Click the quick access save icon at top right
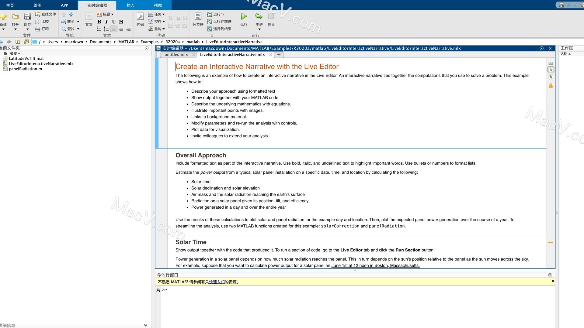Image resolution: width=584 pixels, height=328 pixels. coord(561,5)
